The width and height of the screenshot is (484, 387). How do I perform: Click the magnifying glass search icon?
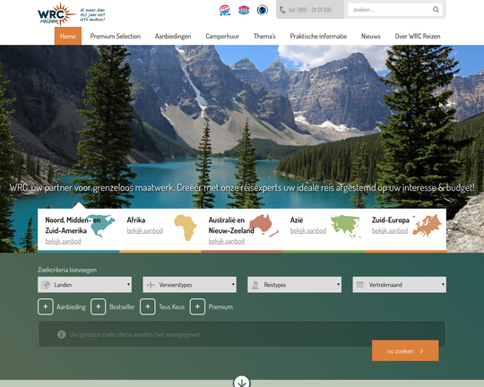coord(436,10)
